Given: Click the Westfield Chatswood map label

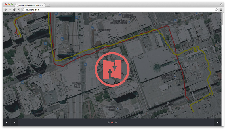Looking at the screenshot, I should (x=167, y=76).
